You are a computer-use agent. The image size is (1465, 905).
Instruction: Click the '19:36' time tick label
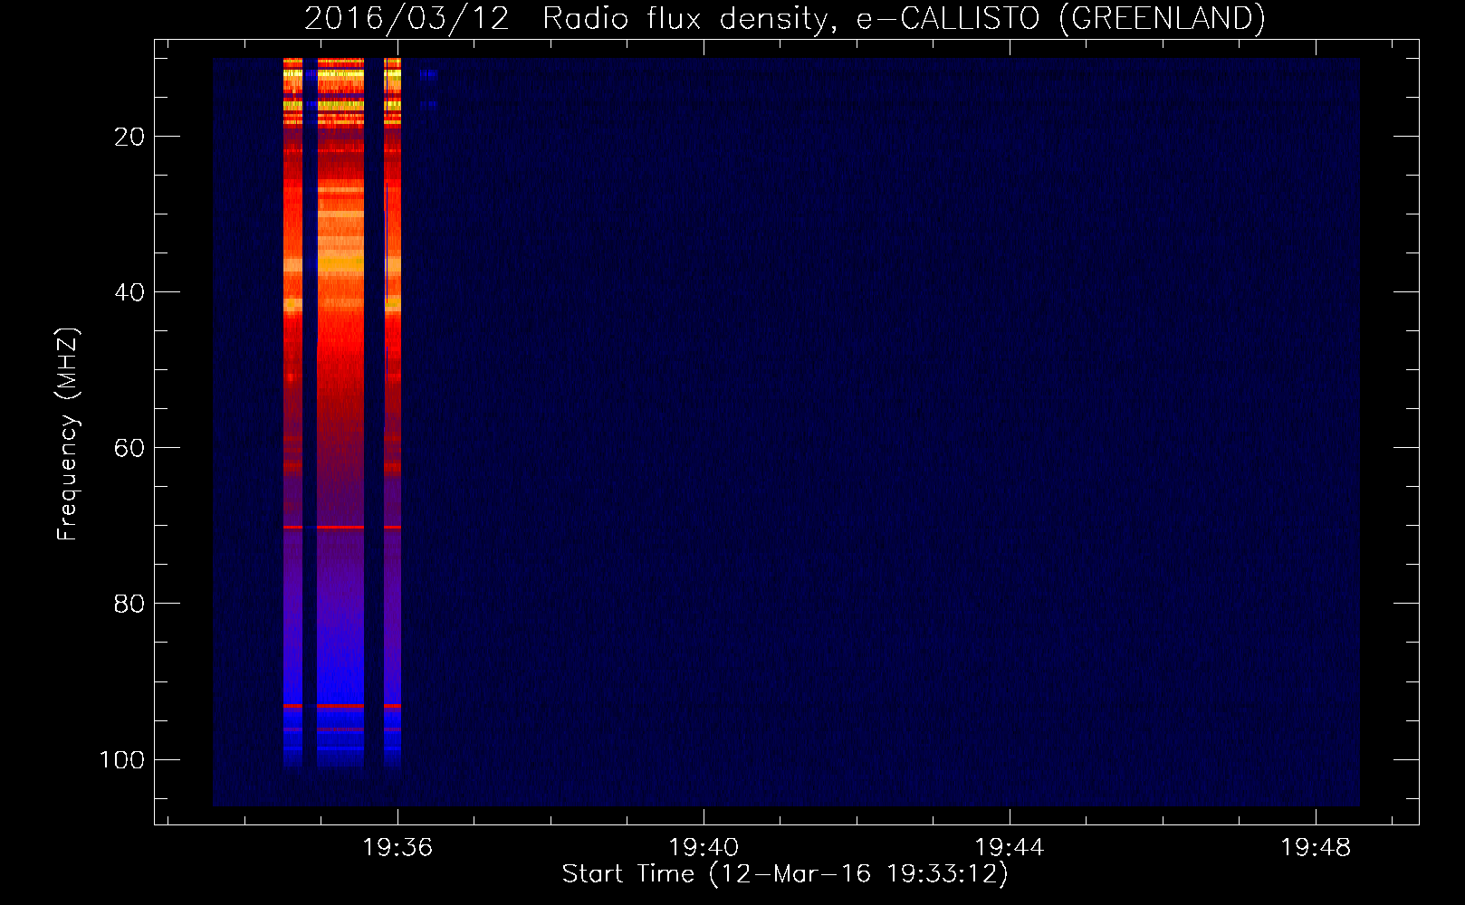(x=397, y=848)
